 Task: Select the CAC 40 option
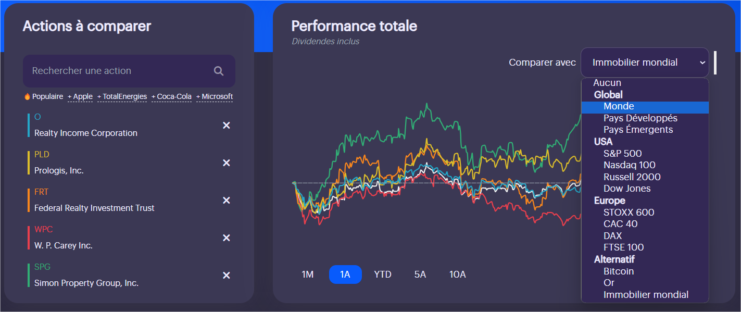[620, 224]
